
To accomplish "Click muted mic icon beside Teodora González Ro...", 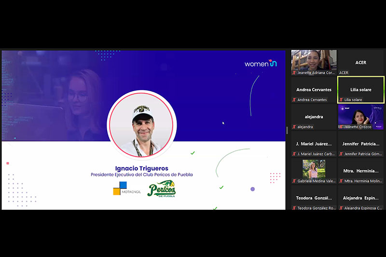I will [x=294, y=208].
